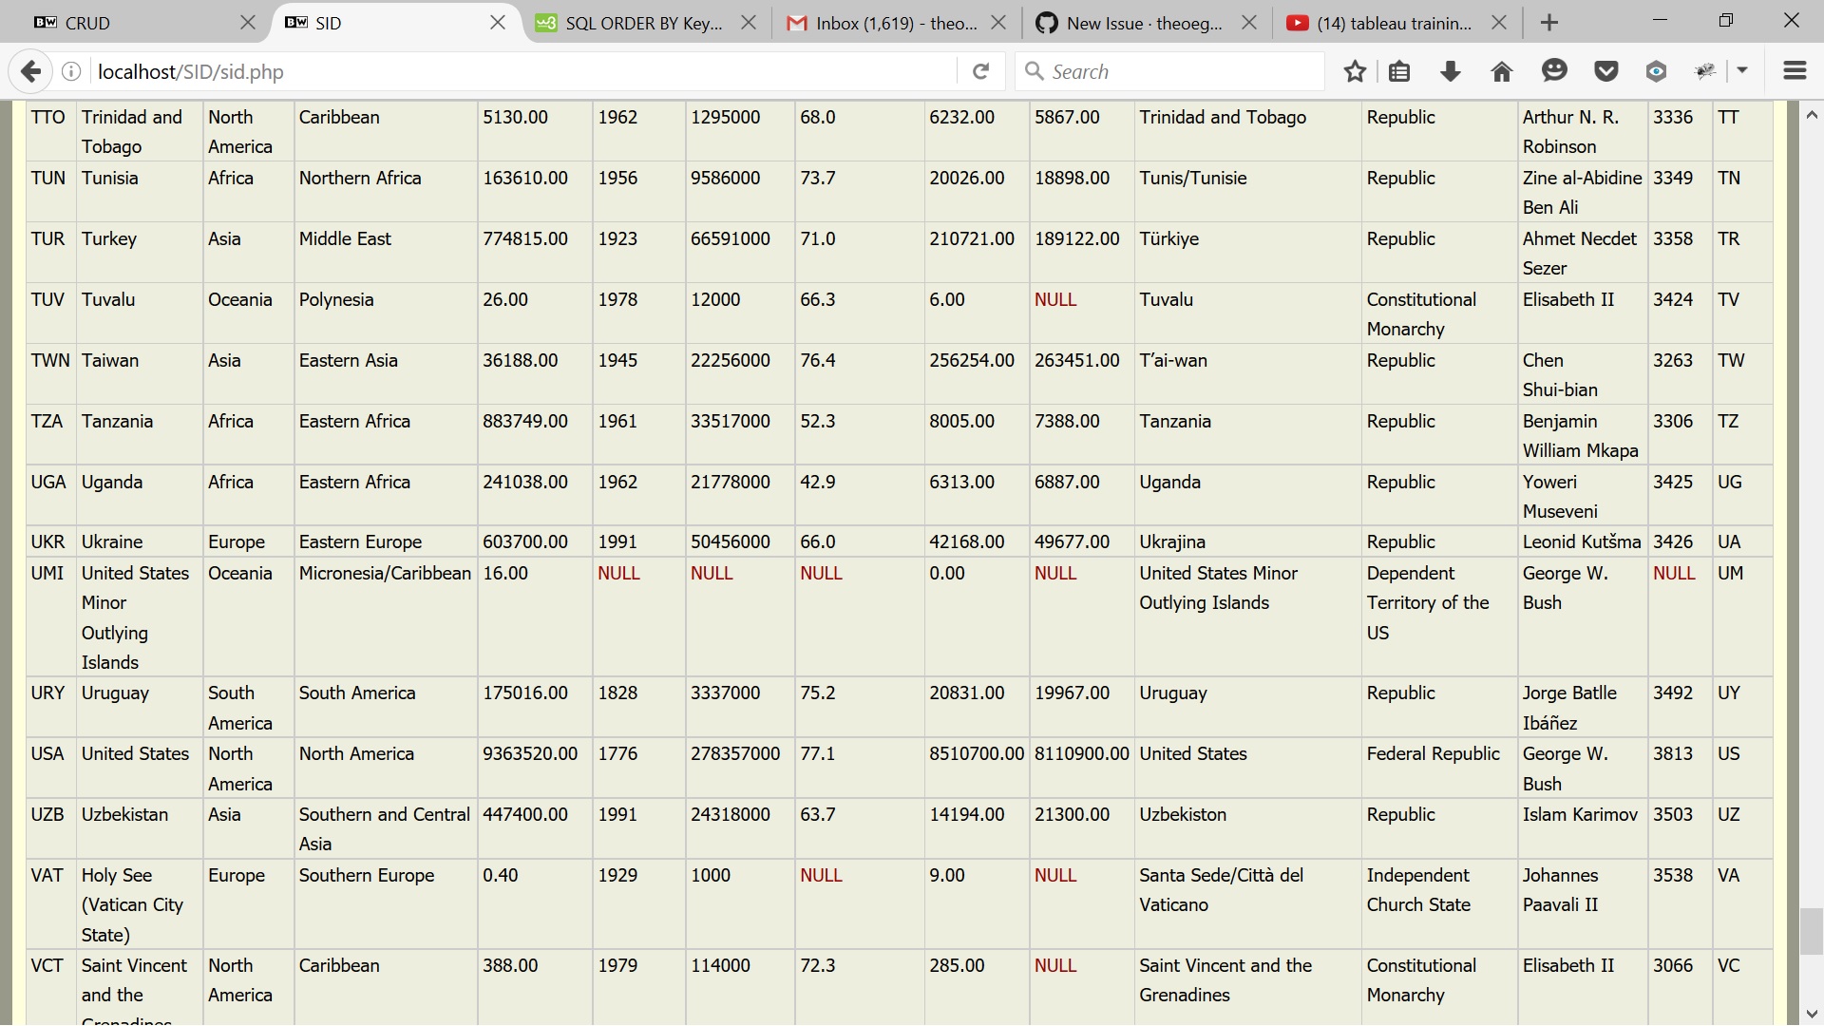
Task: Save page to Pocket icon
Action: click(x=1605, y=71)
